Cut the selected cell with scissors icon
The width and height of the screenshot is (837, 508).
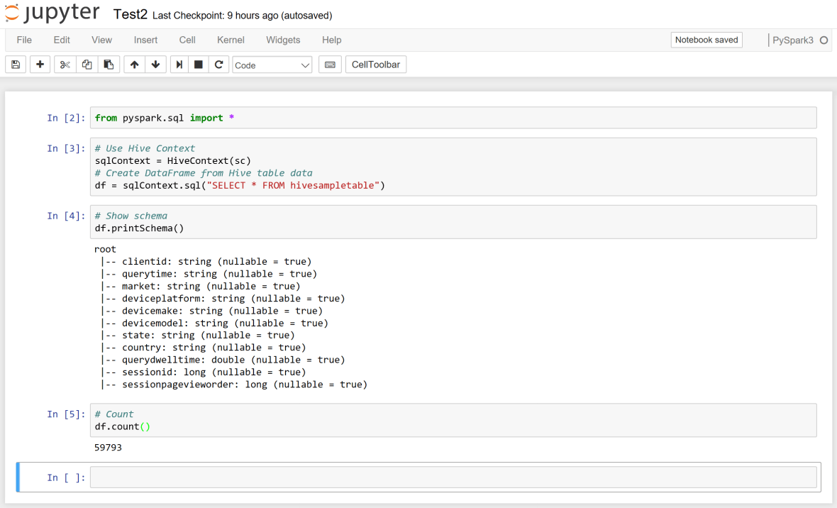[64, 64]
